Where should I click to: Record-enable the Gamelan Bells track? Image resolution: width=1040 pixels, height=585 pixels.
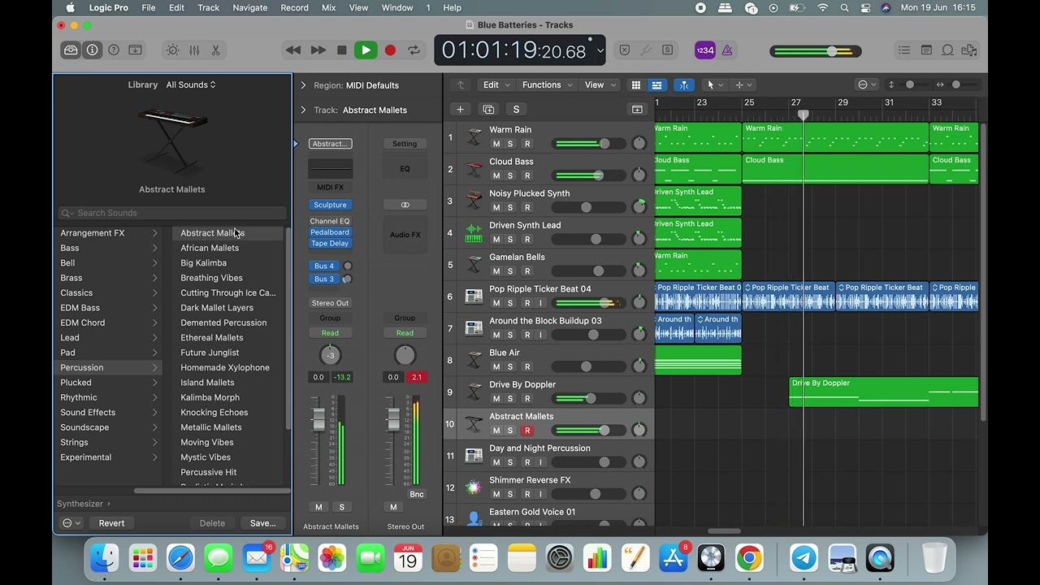[x=526, y=271]
